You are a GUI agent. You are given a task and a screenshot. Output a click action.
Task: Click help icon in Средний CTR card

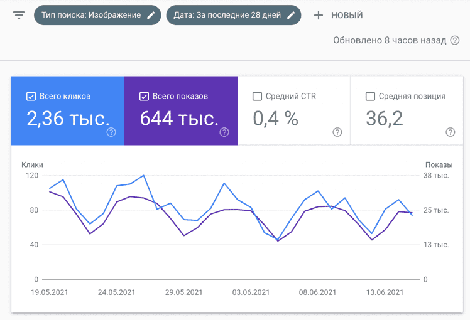(337, 132)
